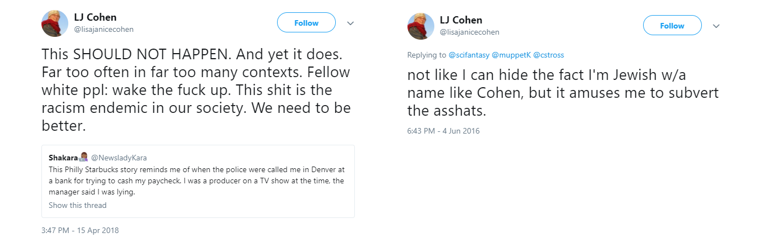Open the @NewsladyKara handle in the quoted tweet

pos(119,158)
